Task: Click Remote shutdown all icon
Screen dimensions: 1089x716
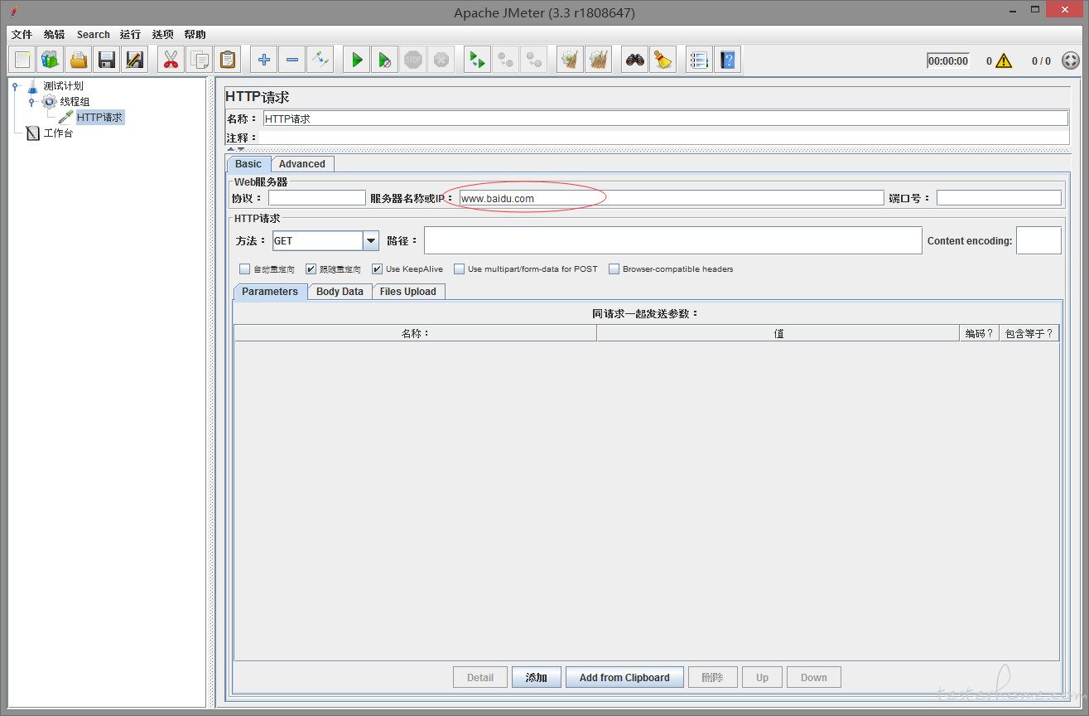Action: point(533,60)
